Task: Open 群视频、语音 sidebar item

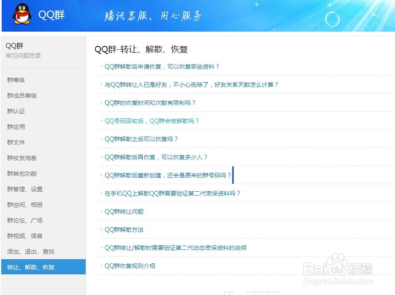Action: [x=24, y=236]
